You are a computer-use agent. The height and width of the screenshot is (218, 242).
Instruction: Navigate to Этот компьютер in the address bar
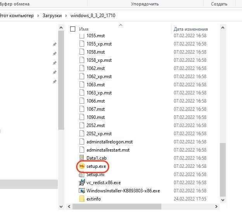(x=17, y=16)
